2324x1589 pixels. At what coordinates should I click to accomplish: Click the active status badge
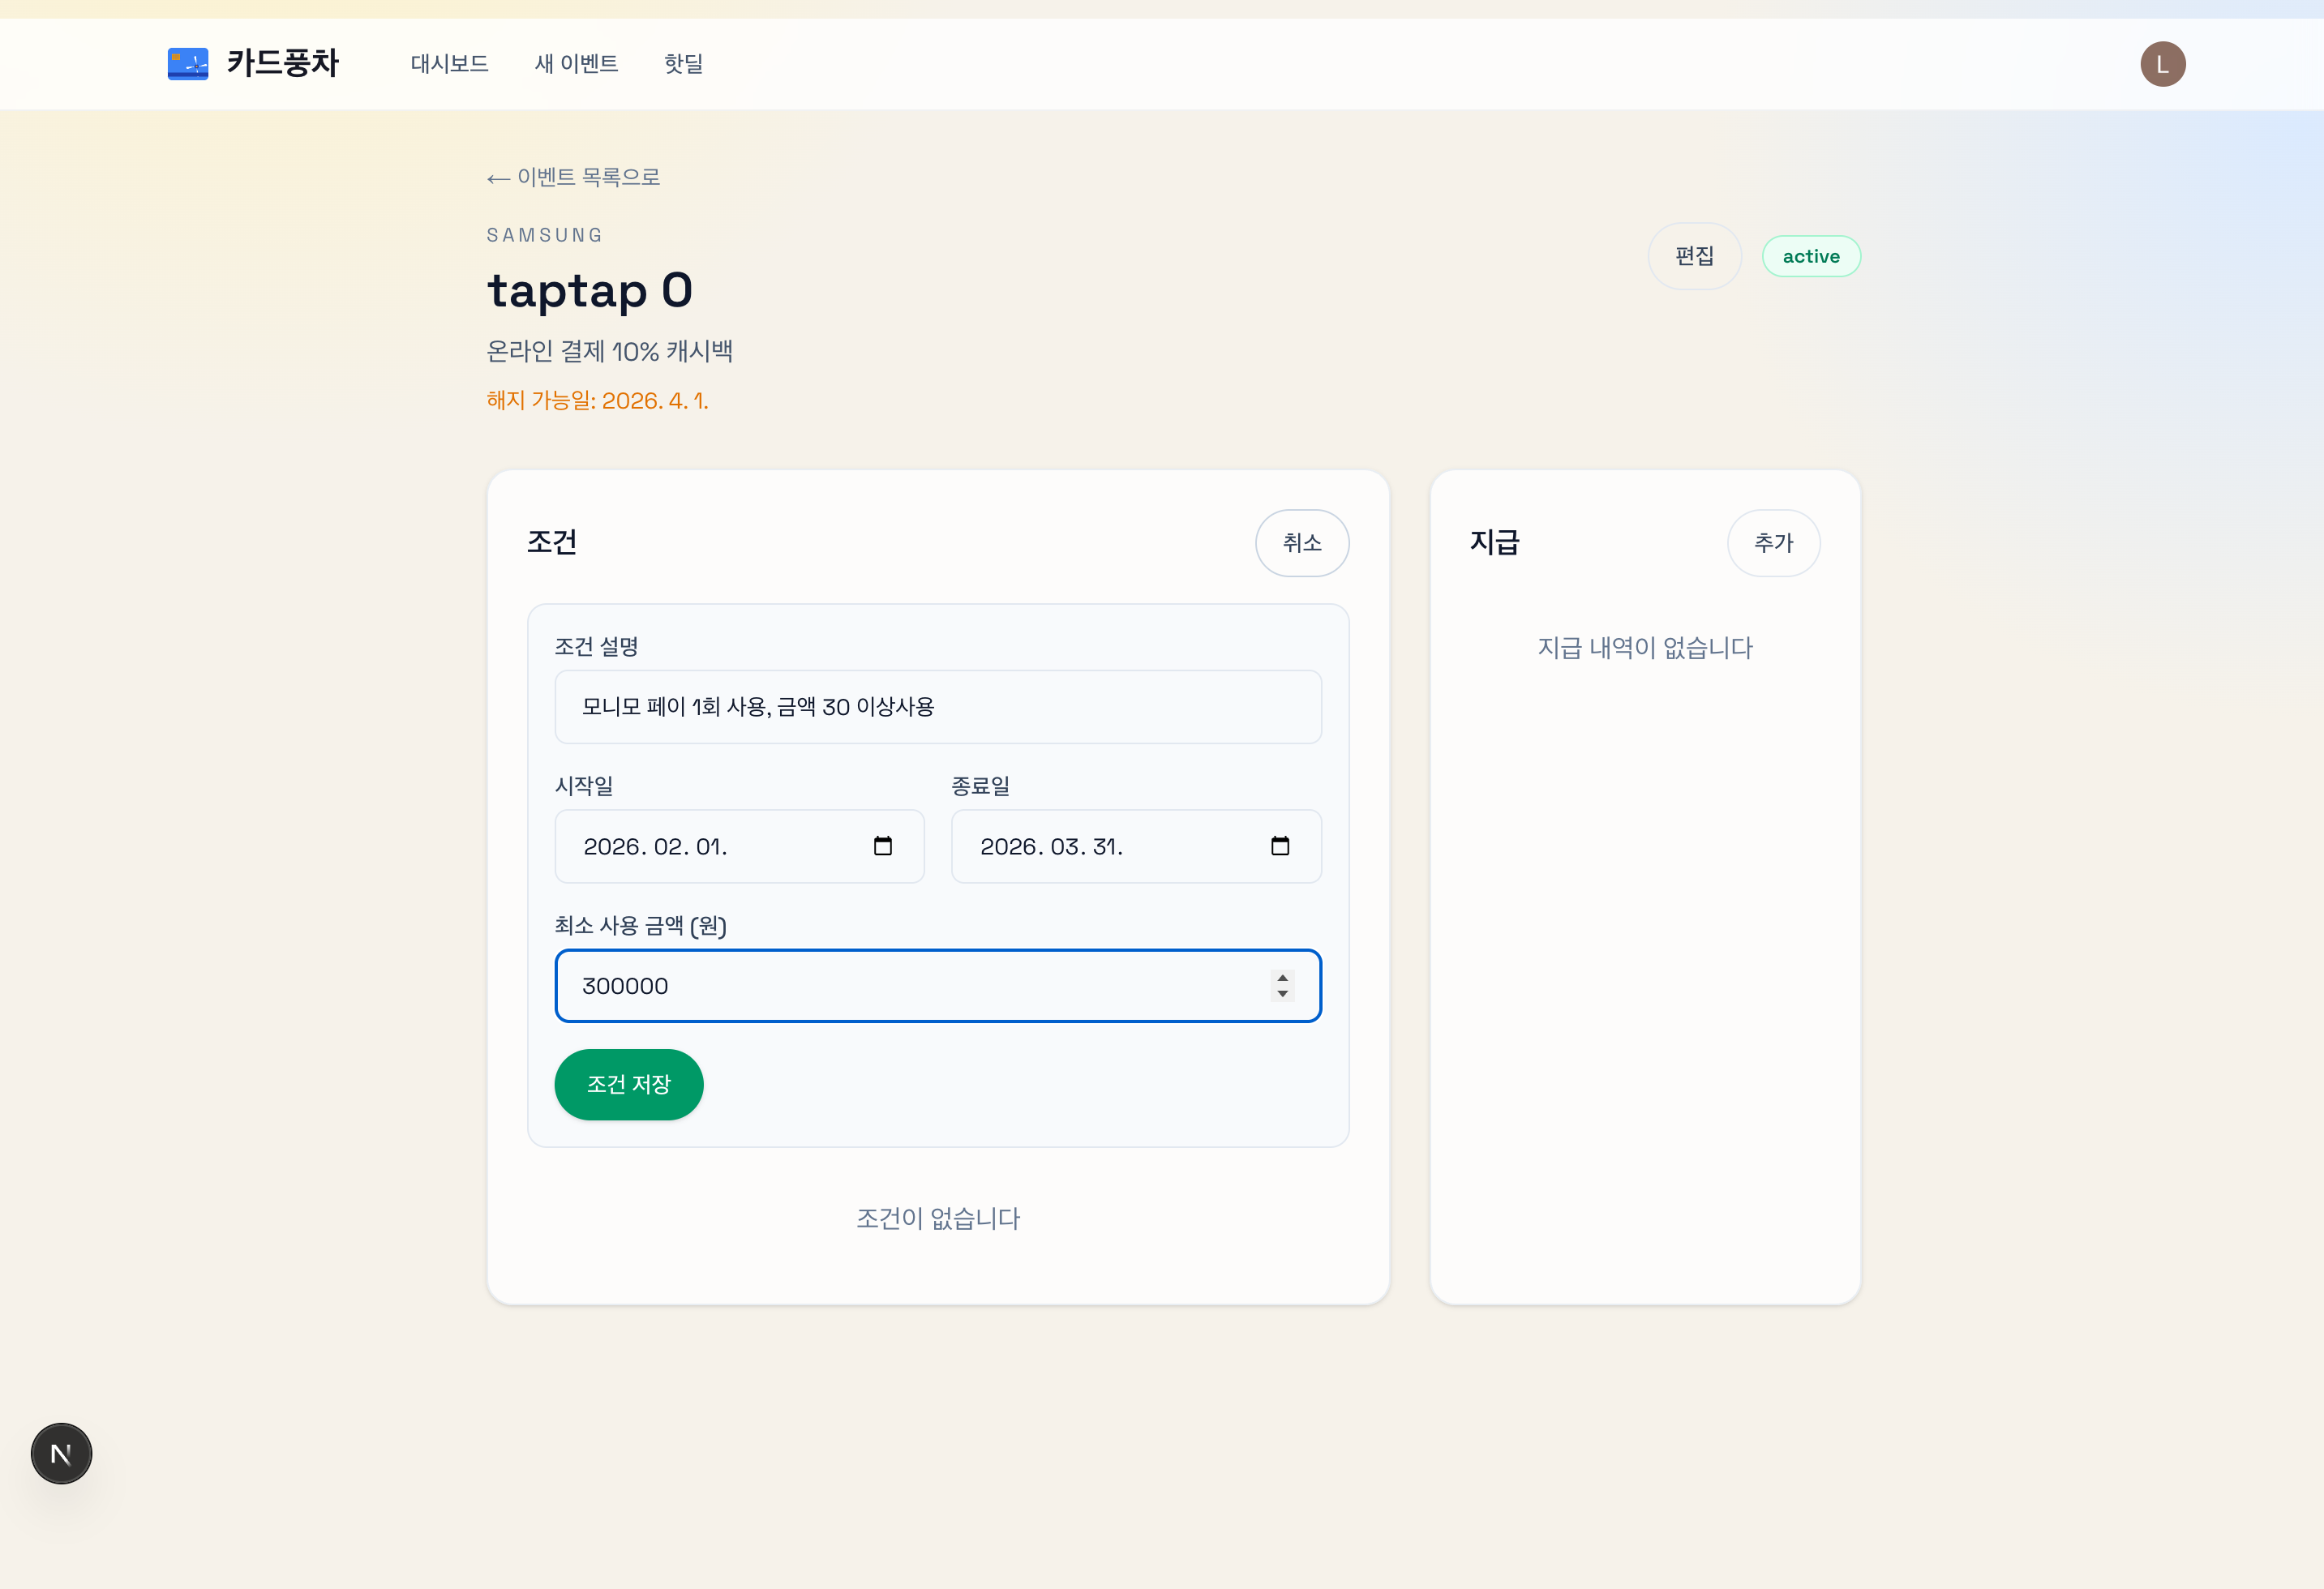1810,256
